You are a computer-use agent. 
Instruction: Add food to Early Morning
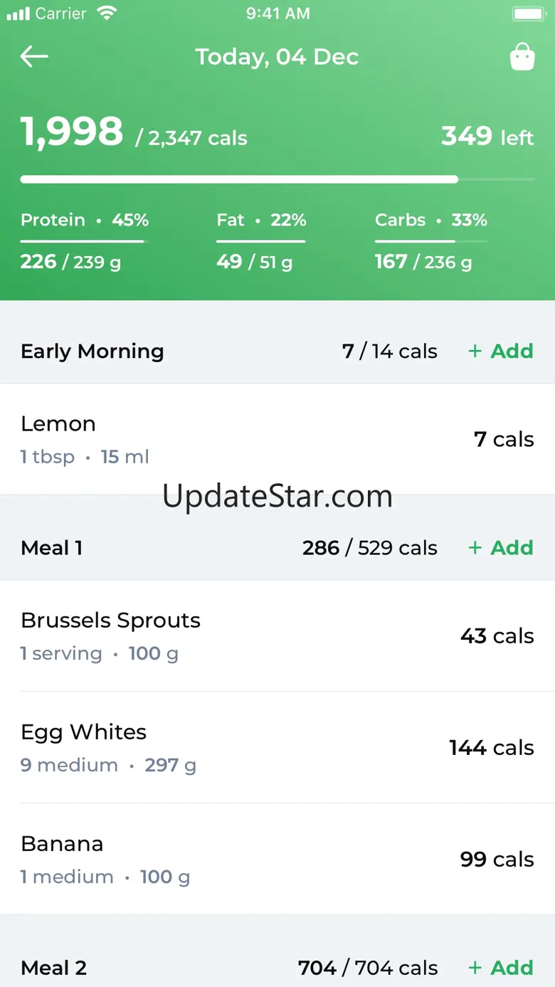(501, 351)
